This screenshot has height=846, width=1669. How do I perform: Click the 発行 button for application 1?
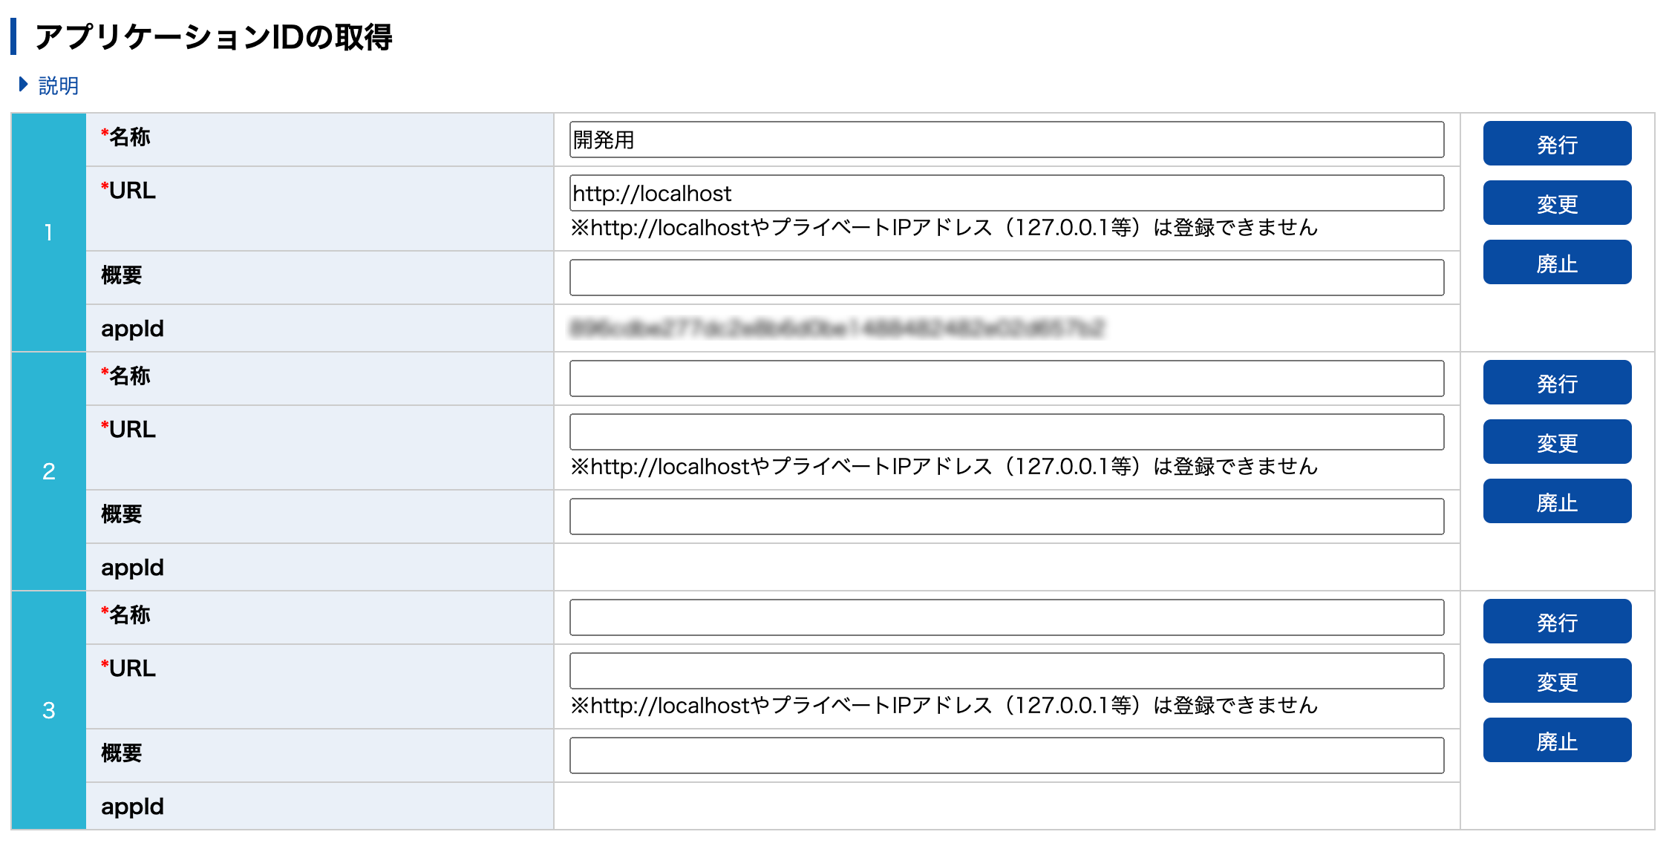(x=1556, y=143)
